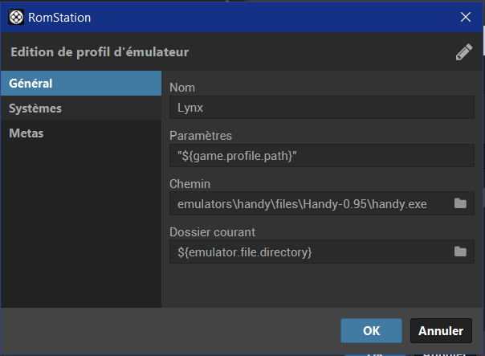Screen dimensions: 485x356
Task: Cancel editing with the Annuler button
Action: click(x=441, y=330)
